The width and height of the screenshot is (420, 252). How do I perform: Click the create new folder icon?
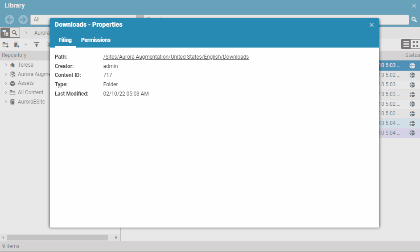click(x=6, y=44)
